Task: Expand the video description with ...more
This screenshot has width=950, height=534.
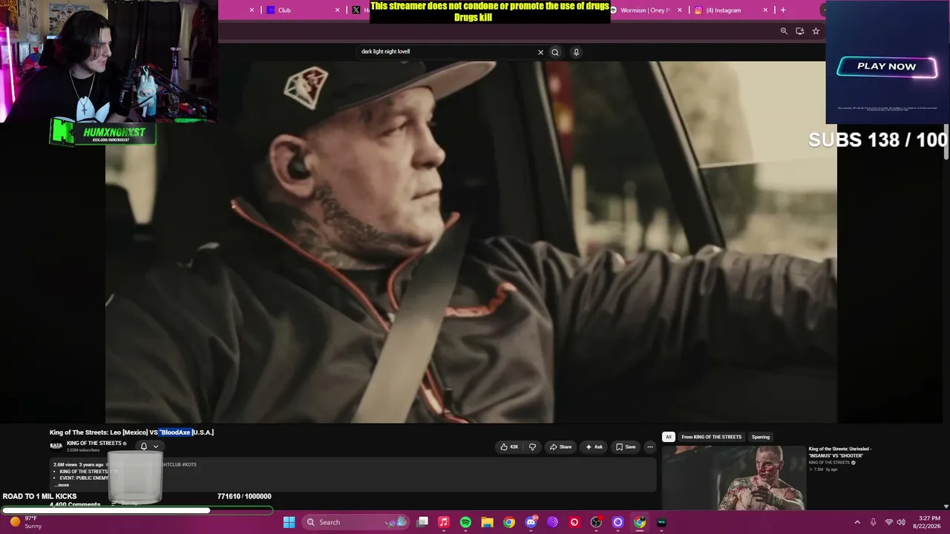Action: click(62, 485)
